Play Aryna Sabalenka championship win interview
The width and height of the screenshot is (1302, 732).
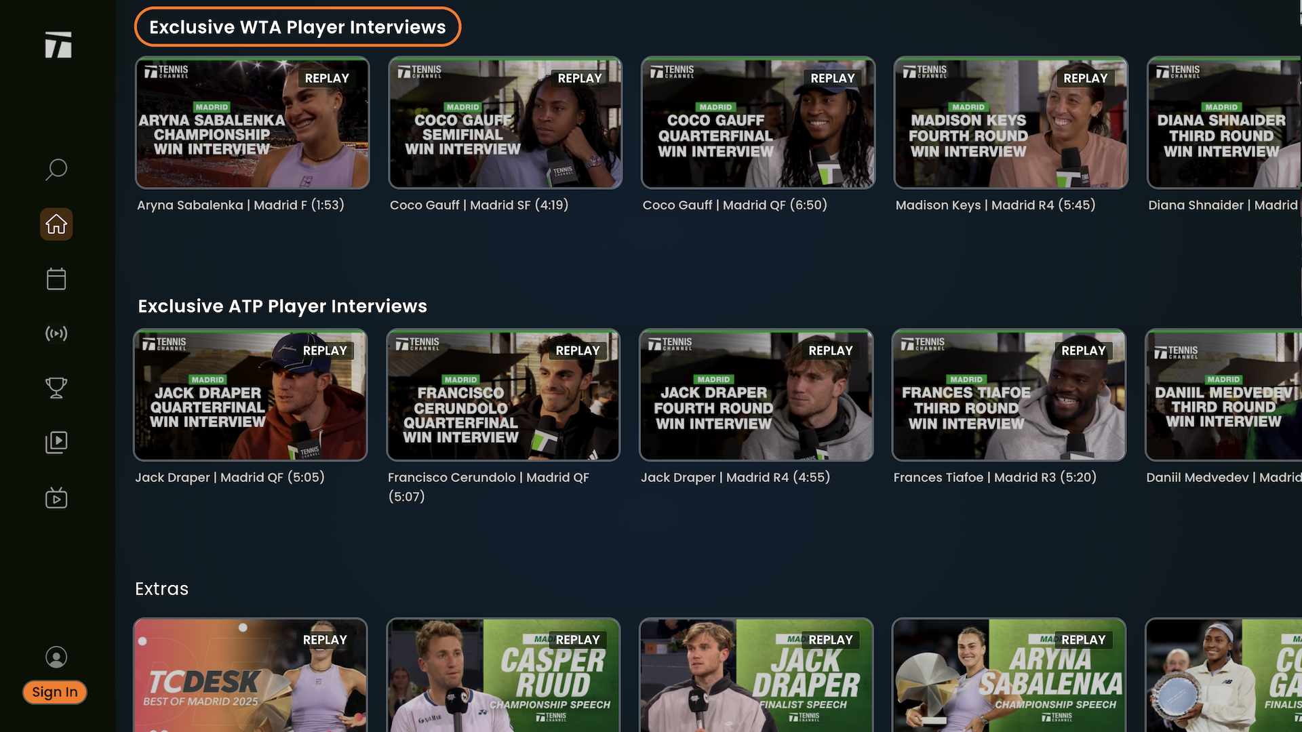point(252,123)
